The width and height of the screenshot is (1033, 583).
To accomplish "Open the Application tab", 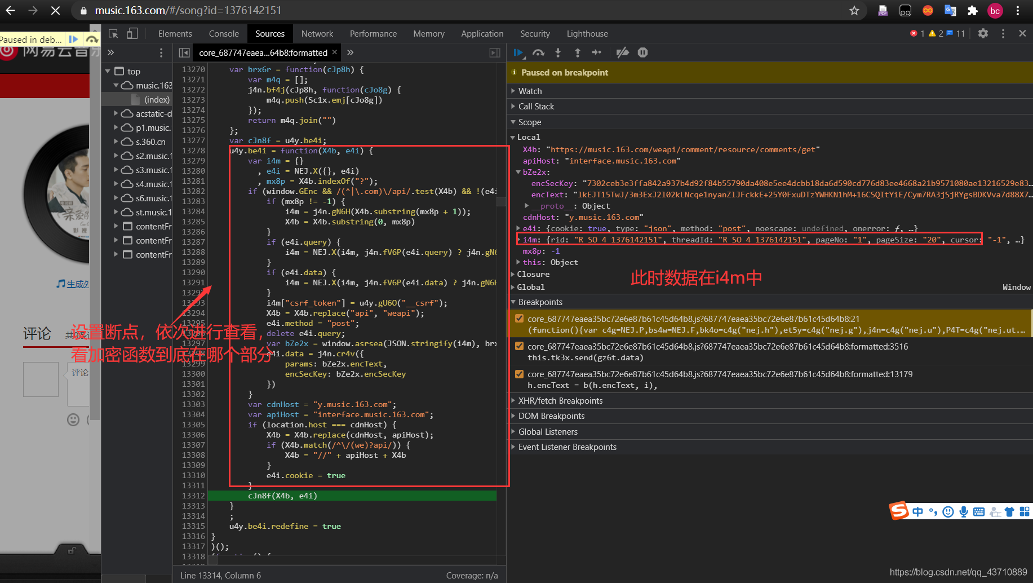I will 482,34.
